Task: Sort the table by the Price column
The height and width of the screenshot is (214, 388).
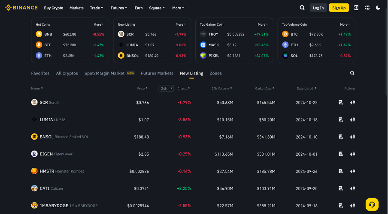Action: click(x=142, y=89)
